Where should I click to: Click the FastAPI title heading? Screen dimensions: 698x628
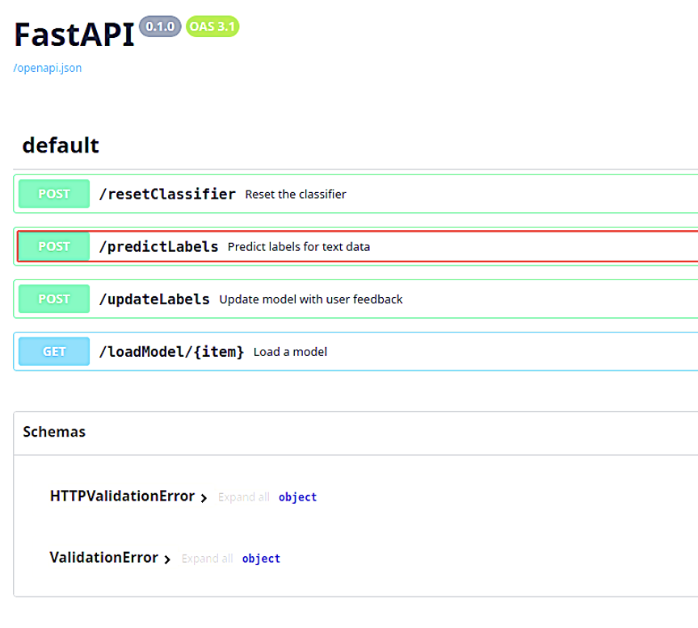pyautogui.click(x=74, y=34)
